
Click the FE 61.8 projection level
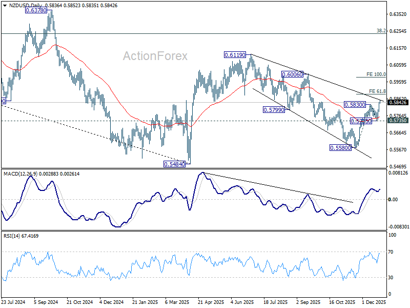pyautogui.click(x=377, y=91)
